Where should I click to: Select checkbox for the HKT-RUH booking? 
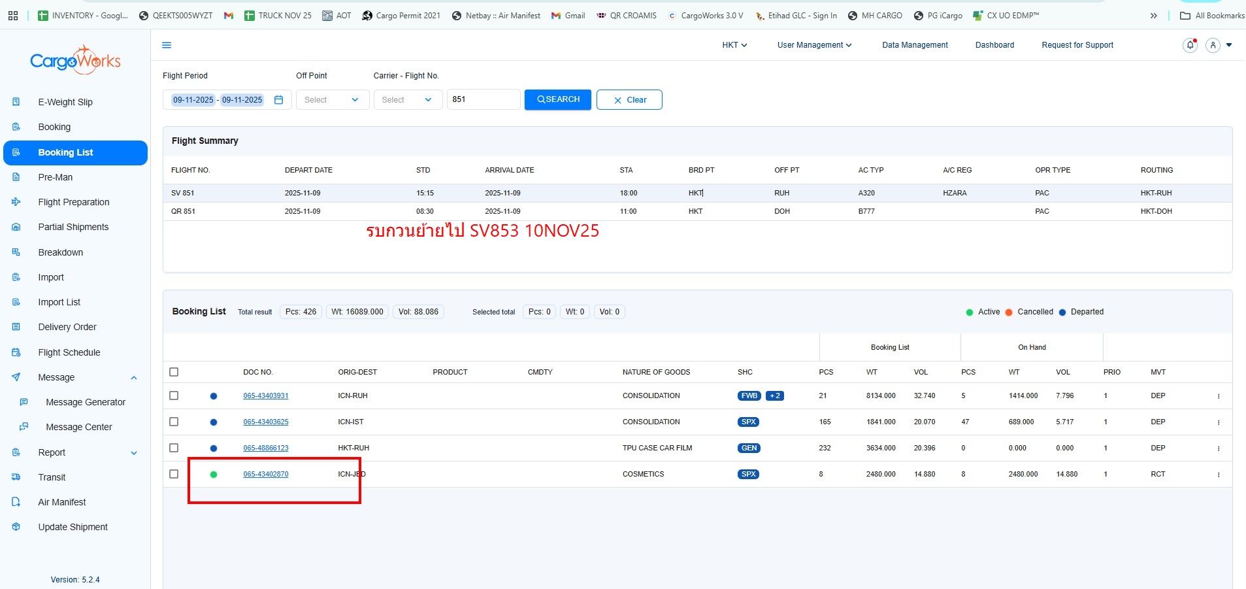pos(174,448)
